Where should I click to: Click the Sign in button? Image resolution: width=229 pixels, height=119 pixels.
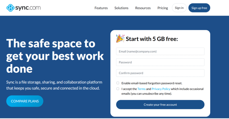(179, 8)
